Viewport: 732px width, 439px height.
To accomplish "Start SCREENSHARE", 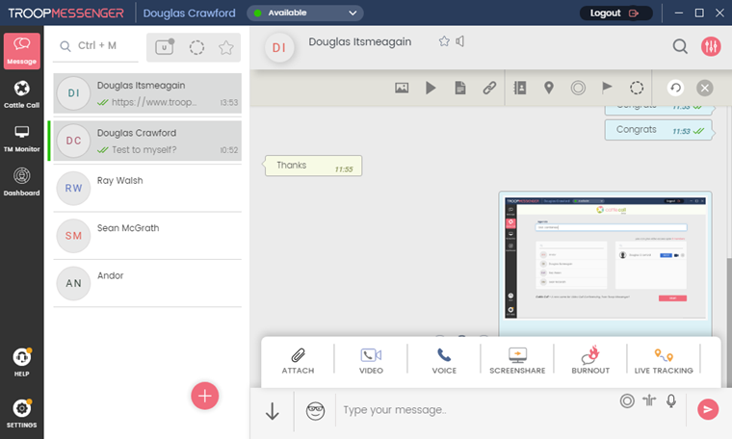I will tap(517, 361).
